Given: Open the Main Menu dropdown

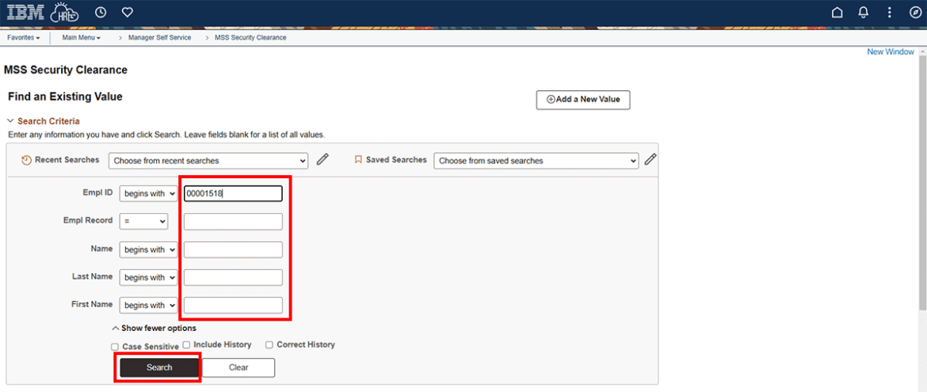Looking at the screenshot, I should pos(81,37).
